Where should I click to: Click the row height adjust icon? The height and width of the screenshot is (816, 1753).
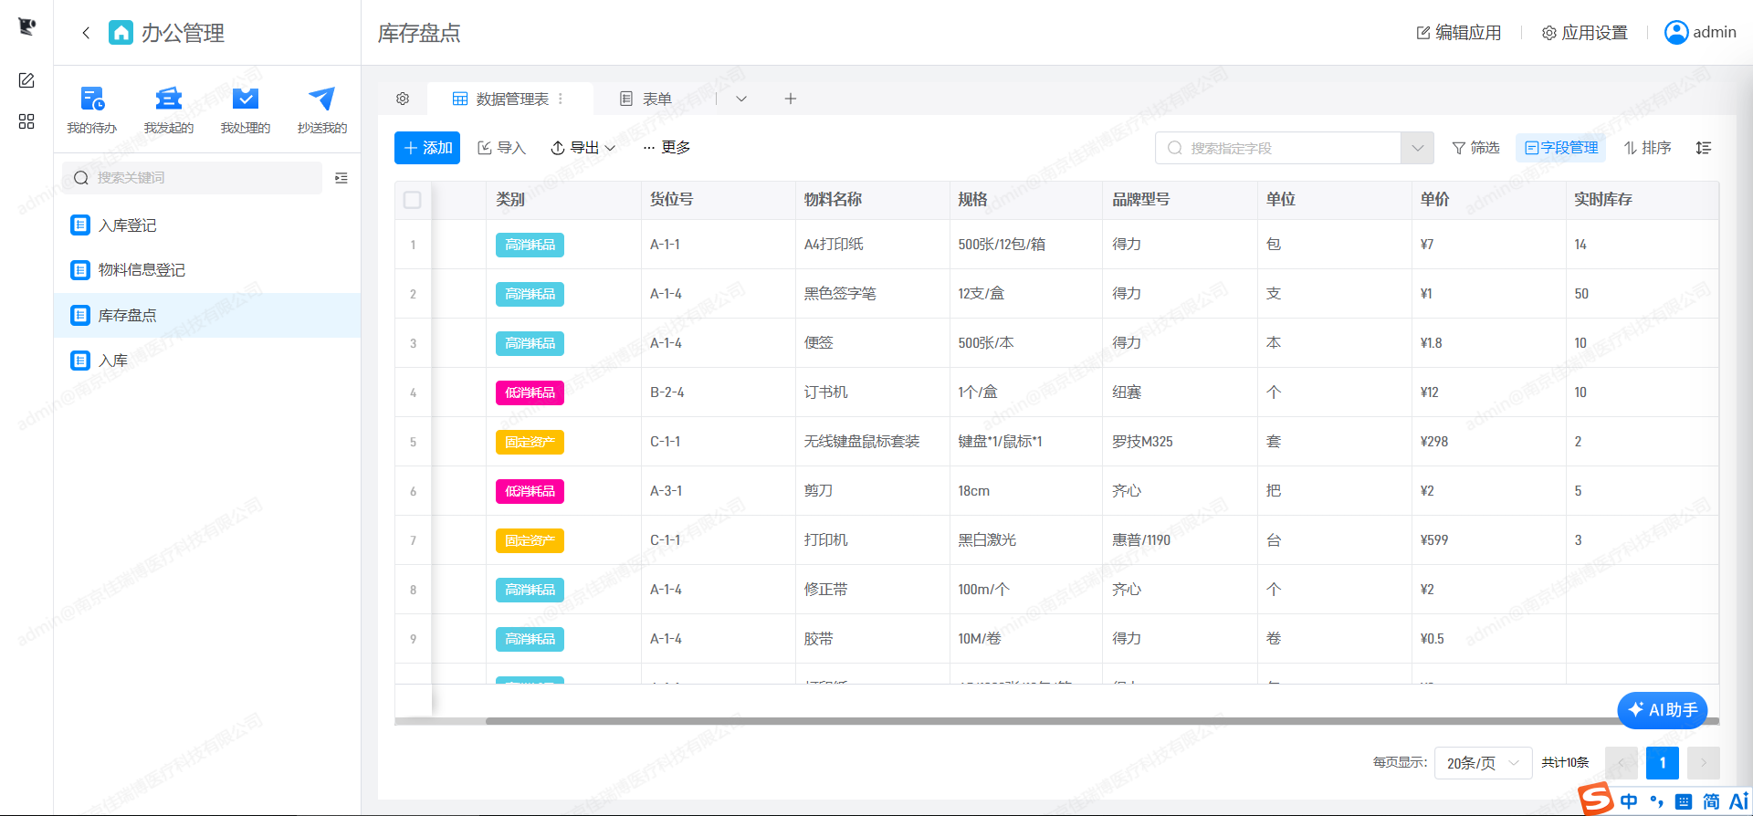click(x=1704, y=148)
